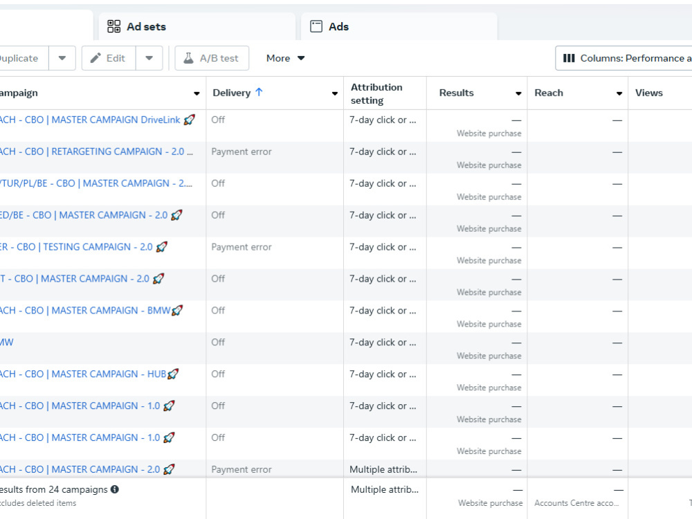Click Payment error on RETARGETING CAMPAIGN row
Screen dimensions: 692x519
(x=242, y=152)
